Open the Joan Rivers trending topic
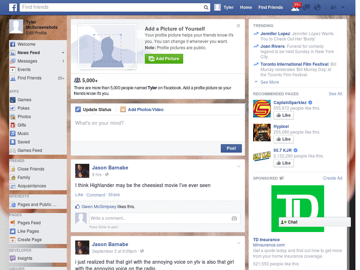The height and width of the screenshot is (270, 360). point(272,46)
